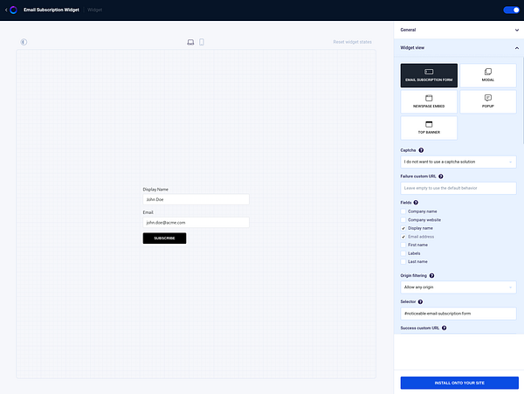The height and width of the screenshot is (394, 524).
Task: Click the Email preview input field
Action: [196, 223]
